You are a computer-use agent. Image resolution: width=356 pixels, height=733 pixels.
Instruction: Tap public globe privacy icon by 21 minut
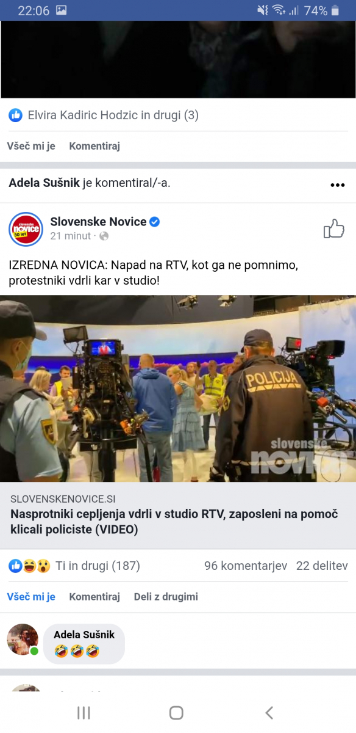point(104,236)
